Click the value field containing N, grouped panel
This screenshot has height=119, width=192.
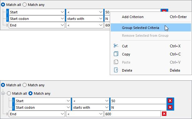point(138,107)
